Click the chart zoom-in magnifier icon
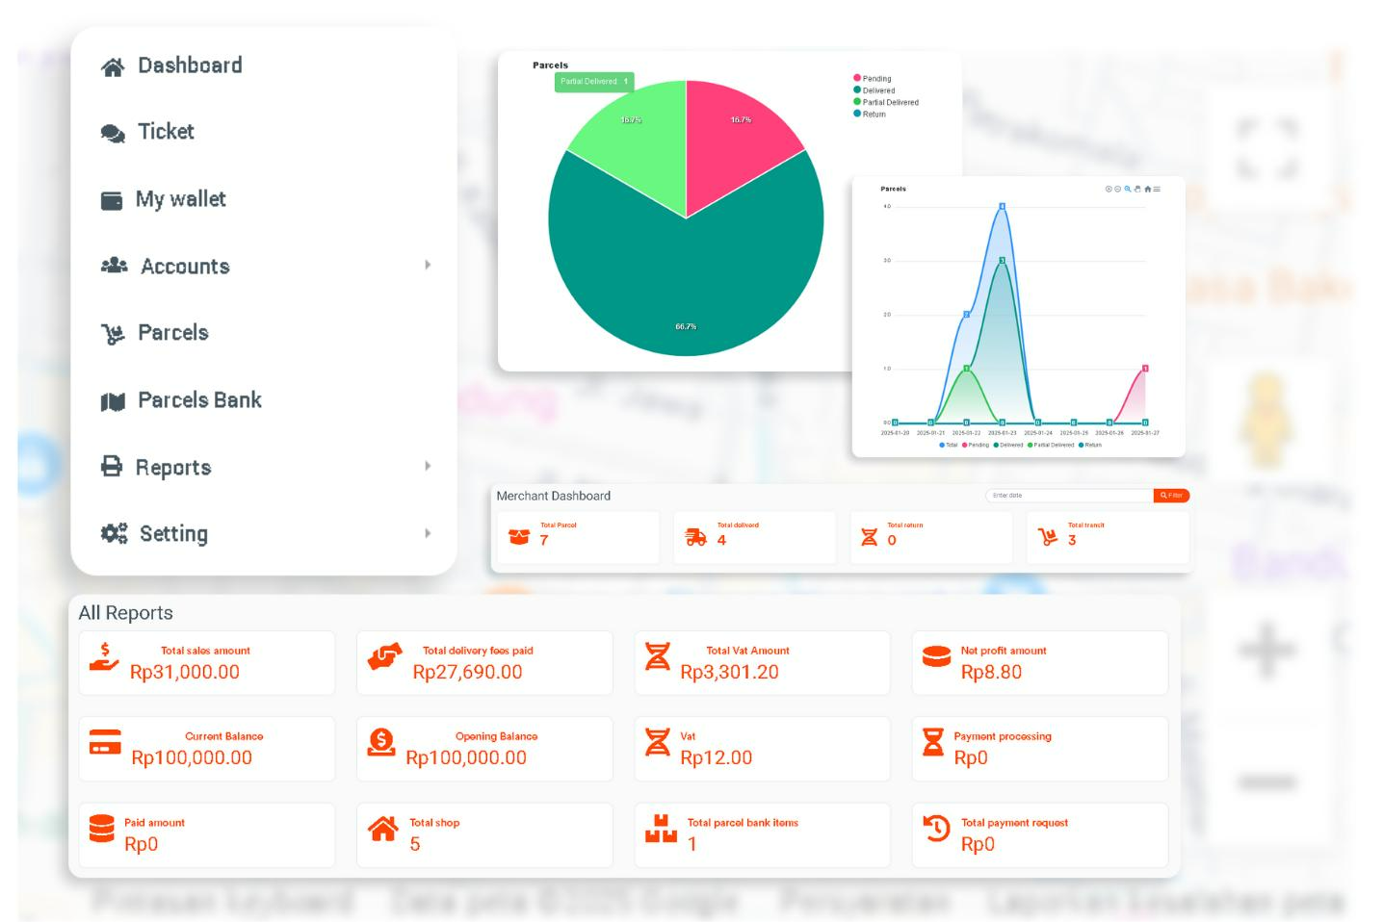This screenshot has height=922, width=1383. (1127, 190)
